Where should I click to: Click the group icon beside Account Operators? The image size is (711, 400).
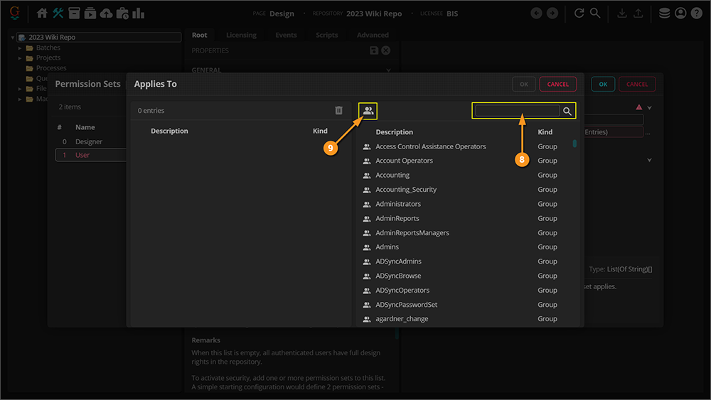coord(367,161)
